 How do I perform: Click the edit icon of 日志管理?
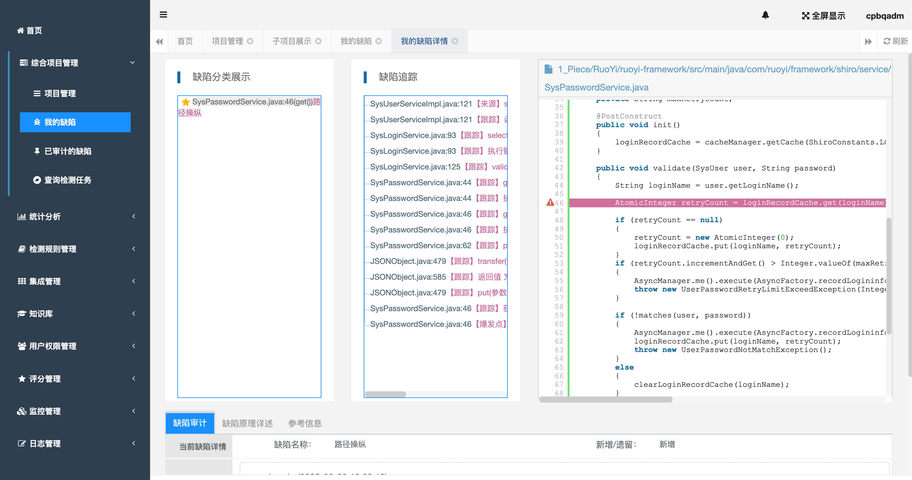click(21, 444)
